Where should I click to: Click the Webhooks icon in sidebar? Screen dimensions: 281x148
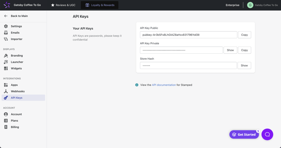6,91
